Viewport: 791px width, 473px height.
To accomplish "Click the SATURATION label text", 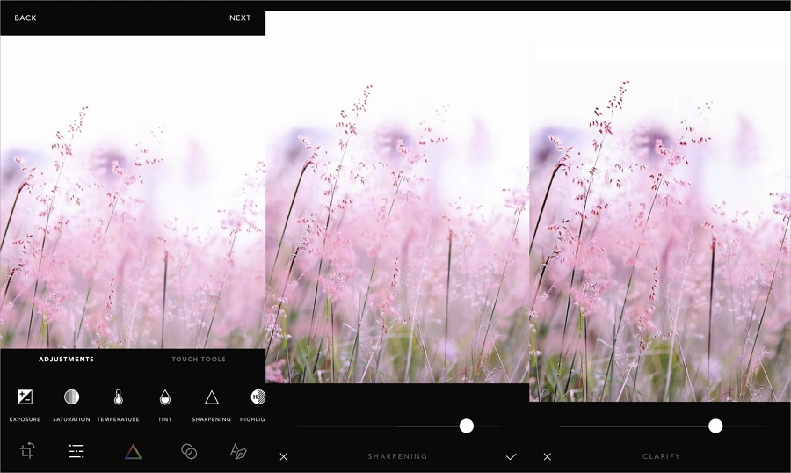I will 72,419.
